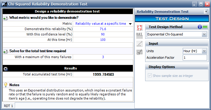This screenshot has height=110, width=211.
Task: Click 'With a maximum of this many failures' label
Action: (43, 57)
